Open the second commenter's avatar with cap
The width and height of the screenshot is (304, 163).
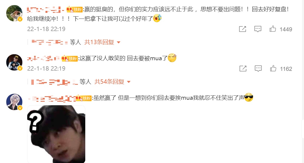pos(14,62)
